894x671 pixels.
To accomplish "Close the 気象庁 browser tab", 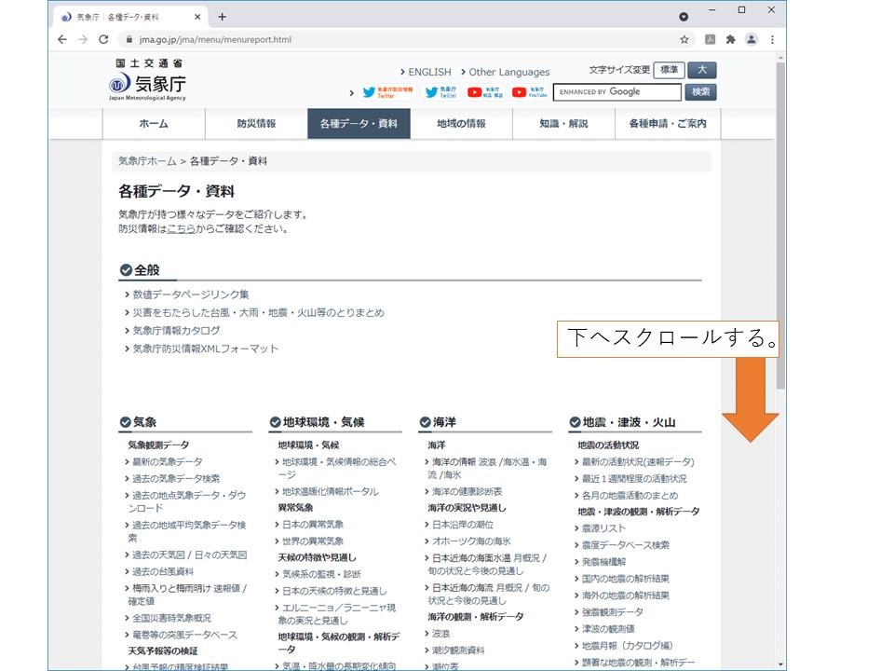I will (197, 17).
